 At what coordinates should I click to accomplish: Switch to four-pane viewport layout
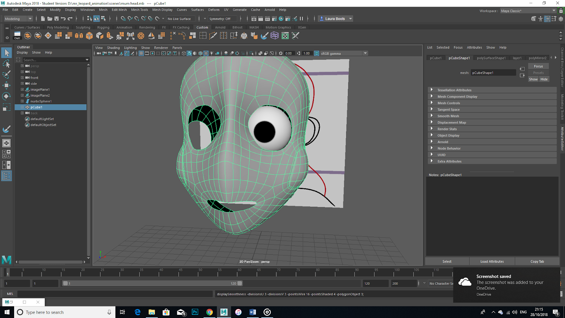point(6,154)
